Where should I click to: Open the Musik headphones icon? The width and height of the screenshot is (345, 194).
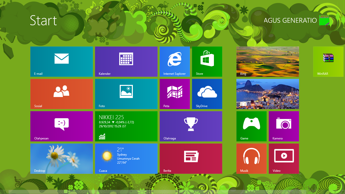click(252, 156)
